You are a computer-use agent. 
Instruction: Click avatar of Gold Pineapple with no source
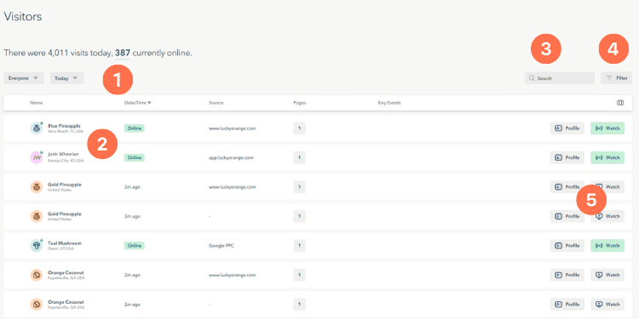click(37, 216)
